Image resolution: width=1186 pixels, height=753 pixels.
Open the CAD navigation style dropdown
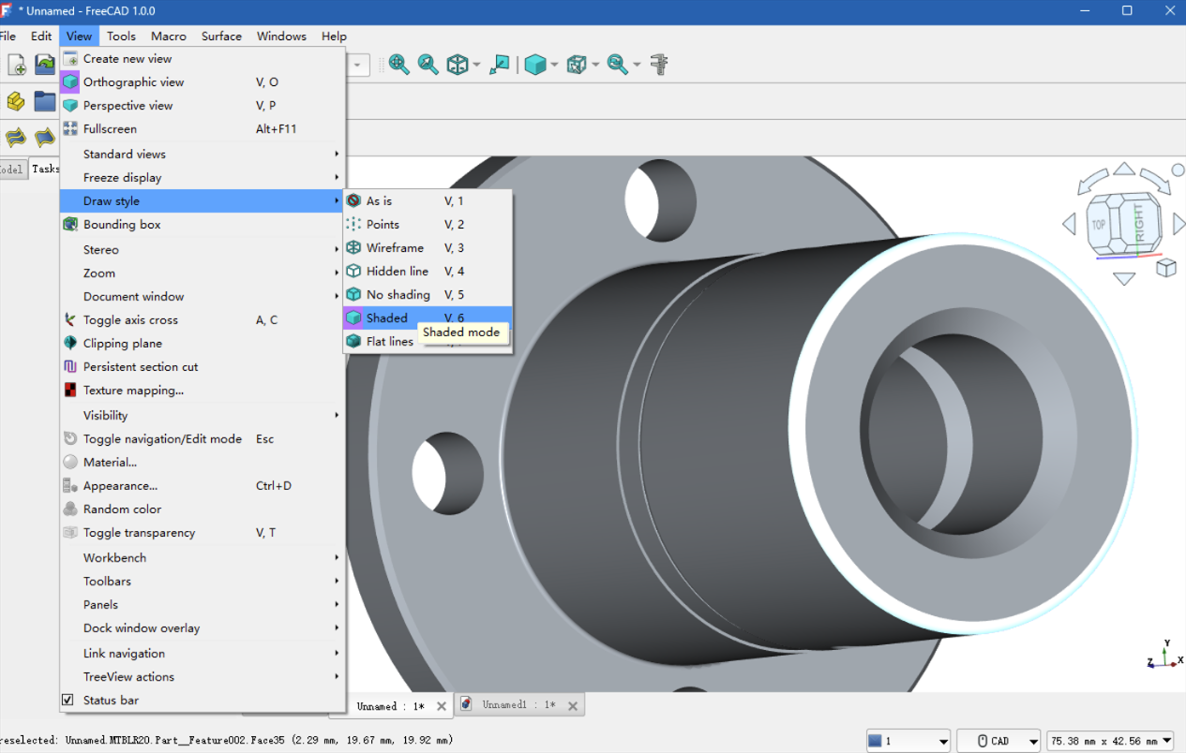tap(998, 741)
